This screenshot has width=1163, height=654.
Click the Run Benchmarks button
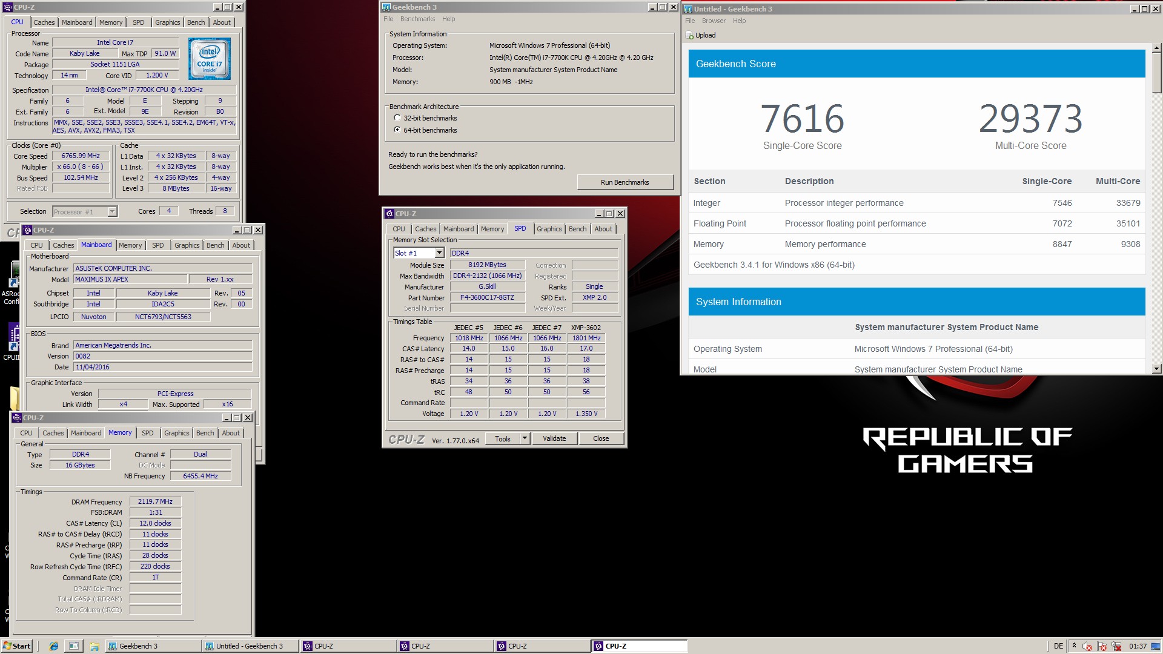(x=625, y=182)
